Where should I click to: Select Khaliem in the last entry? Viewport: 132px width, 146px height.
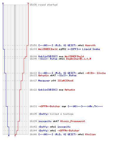pyautogui.click(x=90, y=134)
